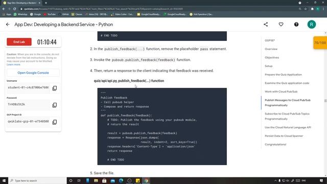Click the GCP Project ID value field
327x184 pixels.
pyautogui.click(x=28, y=122)
